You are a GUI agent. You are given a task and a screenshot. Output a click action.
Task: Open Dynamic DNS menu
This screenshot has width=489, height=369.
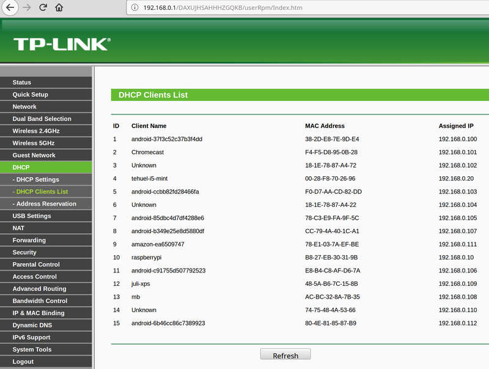pyautogui.click(x=46, y=326)
